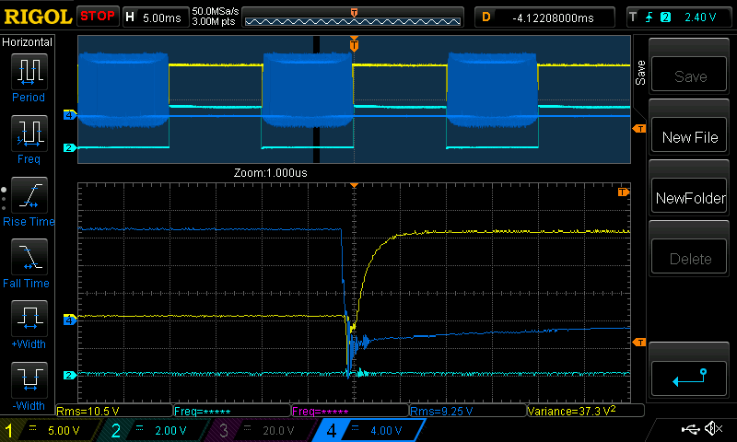Toggle channel 4 at 4.00 V

click(x=364, y=430)
